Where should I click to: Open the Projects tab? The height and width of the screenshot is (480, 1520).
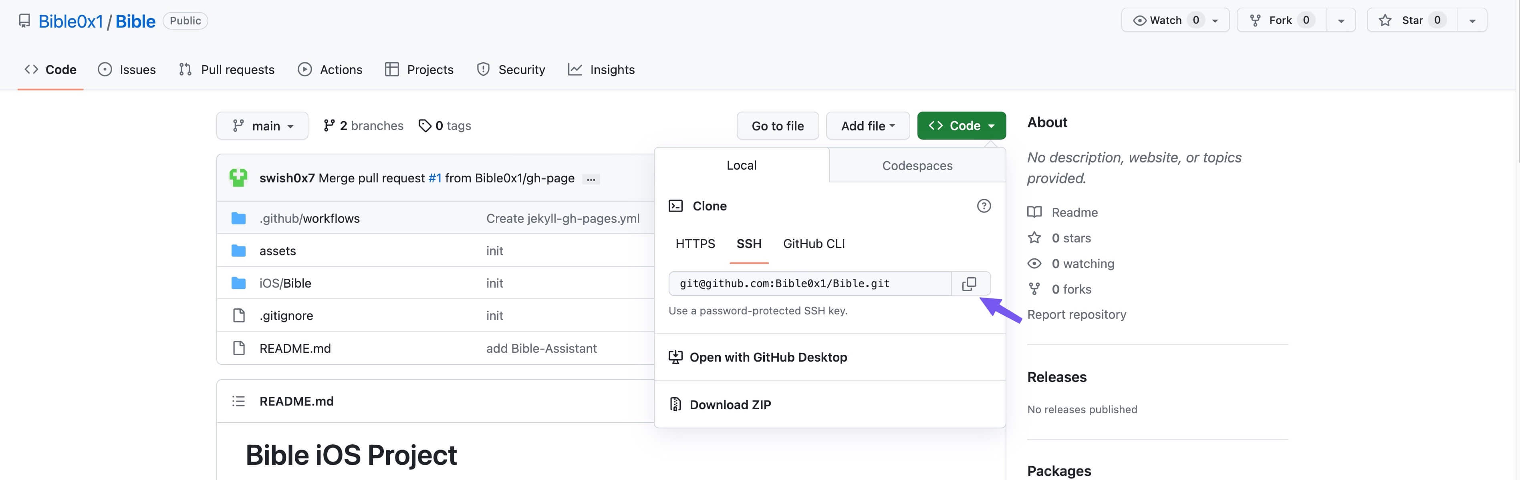point(419,70)
